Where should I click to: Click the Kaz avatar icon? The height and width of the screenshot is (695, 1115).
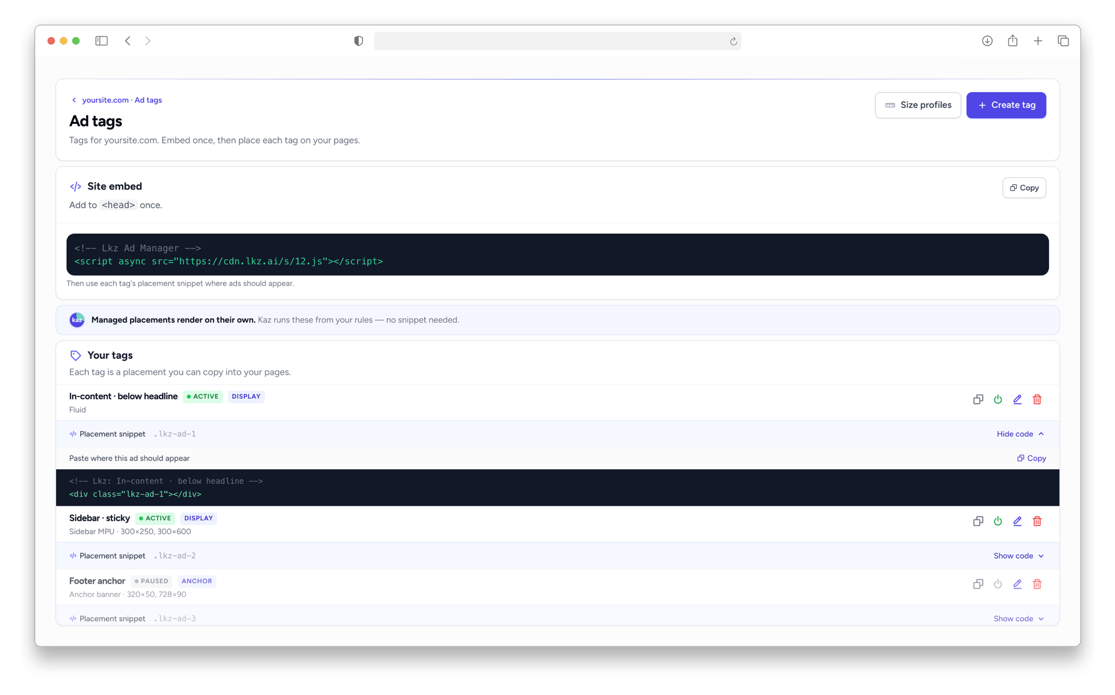tap(77, 320)
